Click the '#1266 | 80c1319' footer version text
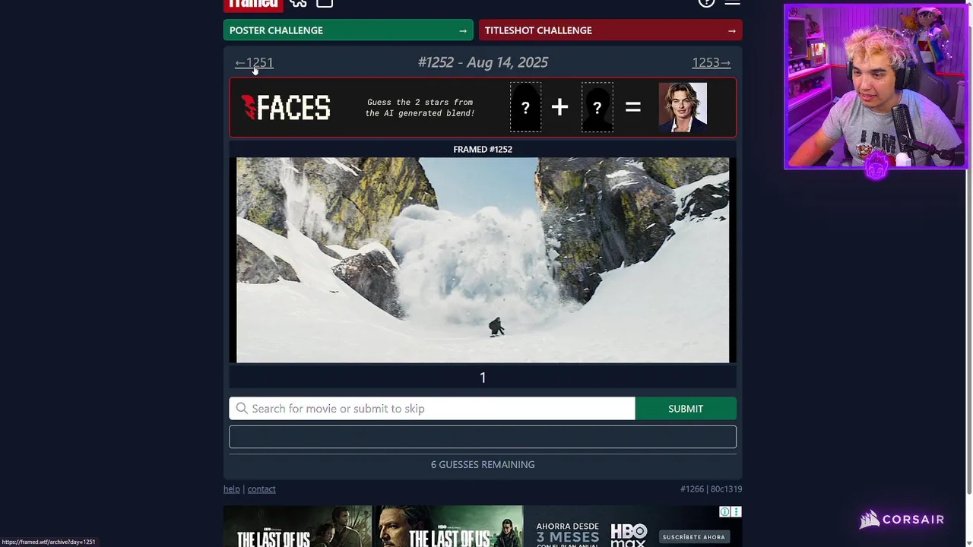 pyautogui.click(x=711, y=489)
